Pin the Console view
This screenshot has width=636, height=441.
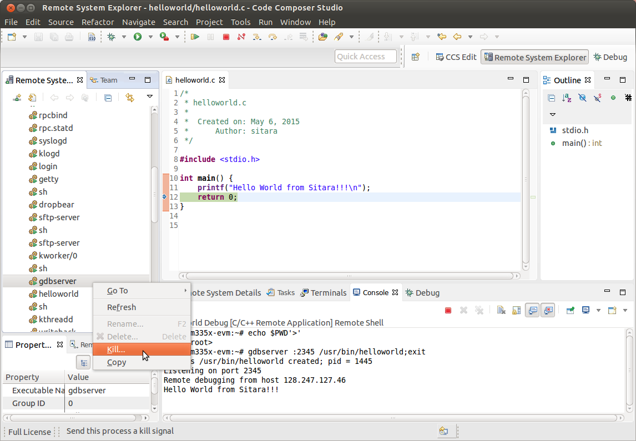[571, 311]
